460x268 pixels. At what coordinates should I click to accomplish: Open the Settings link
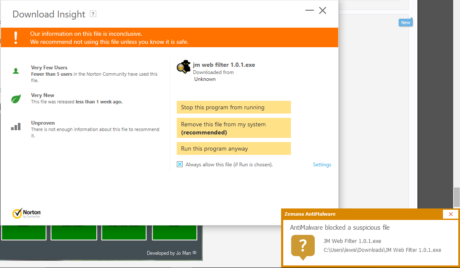pos(322,165)
